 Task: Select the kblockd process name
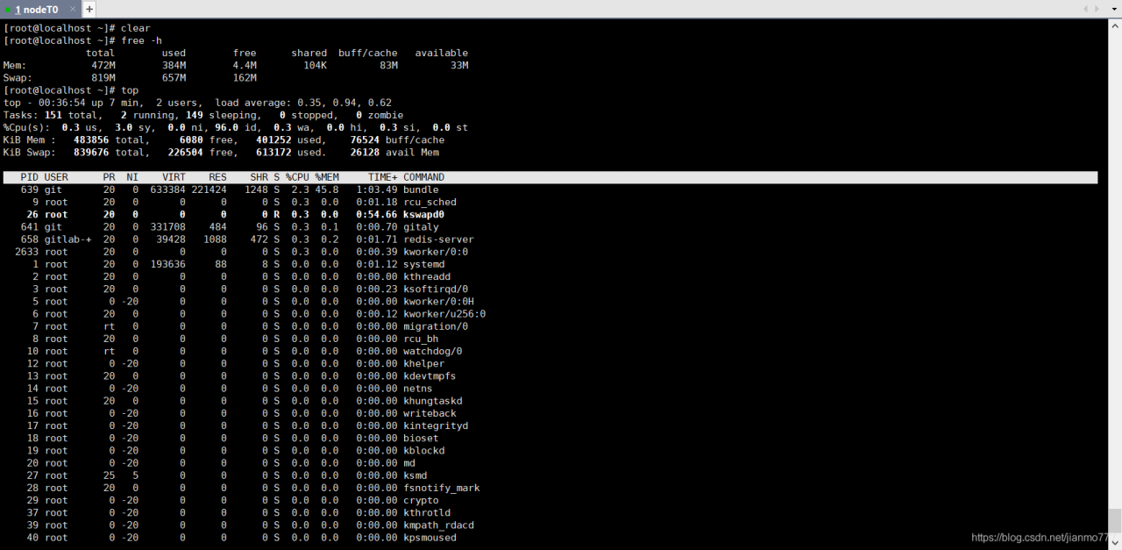[x=424, y=450]
